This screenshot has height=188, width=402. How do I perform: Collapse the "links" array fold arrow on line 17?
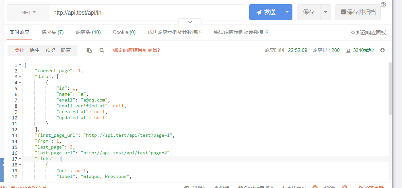20,159
